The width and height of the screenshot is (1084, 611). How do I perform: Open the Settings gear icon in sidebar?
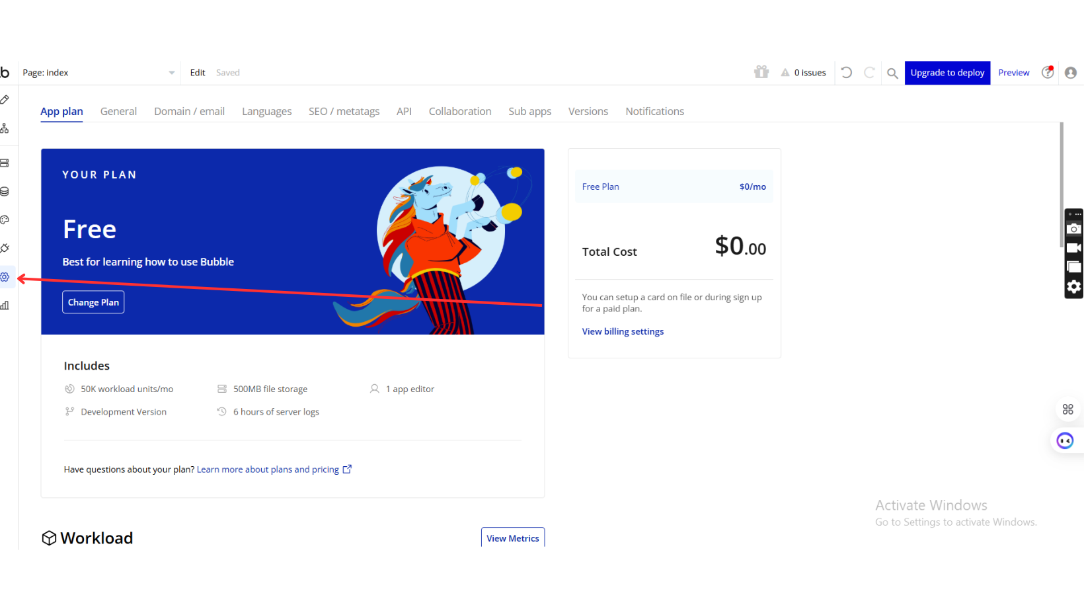pyautogui.click(x=5, y=277)
